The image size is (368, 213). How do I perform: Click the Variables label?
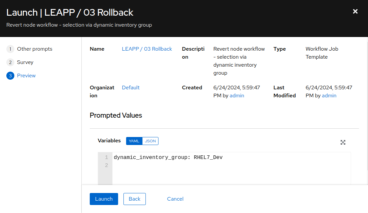(x=109, y=141)
